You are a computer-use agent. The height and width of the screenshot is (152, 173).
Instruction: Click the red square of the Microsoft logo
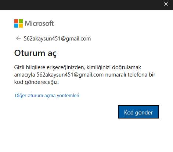pos(16,21)
